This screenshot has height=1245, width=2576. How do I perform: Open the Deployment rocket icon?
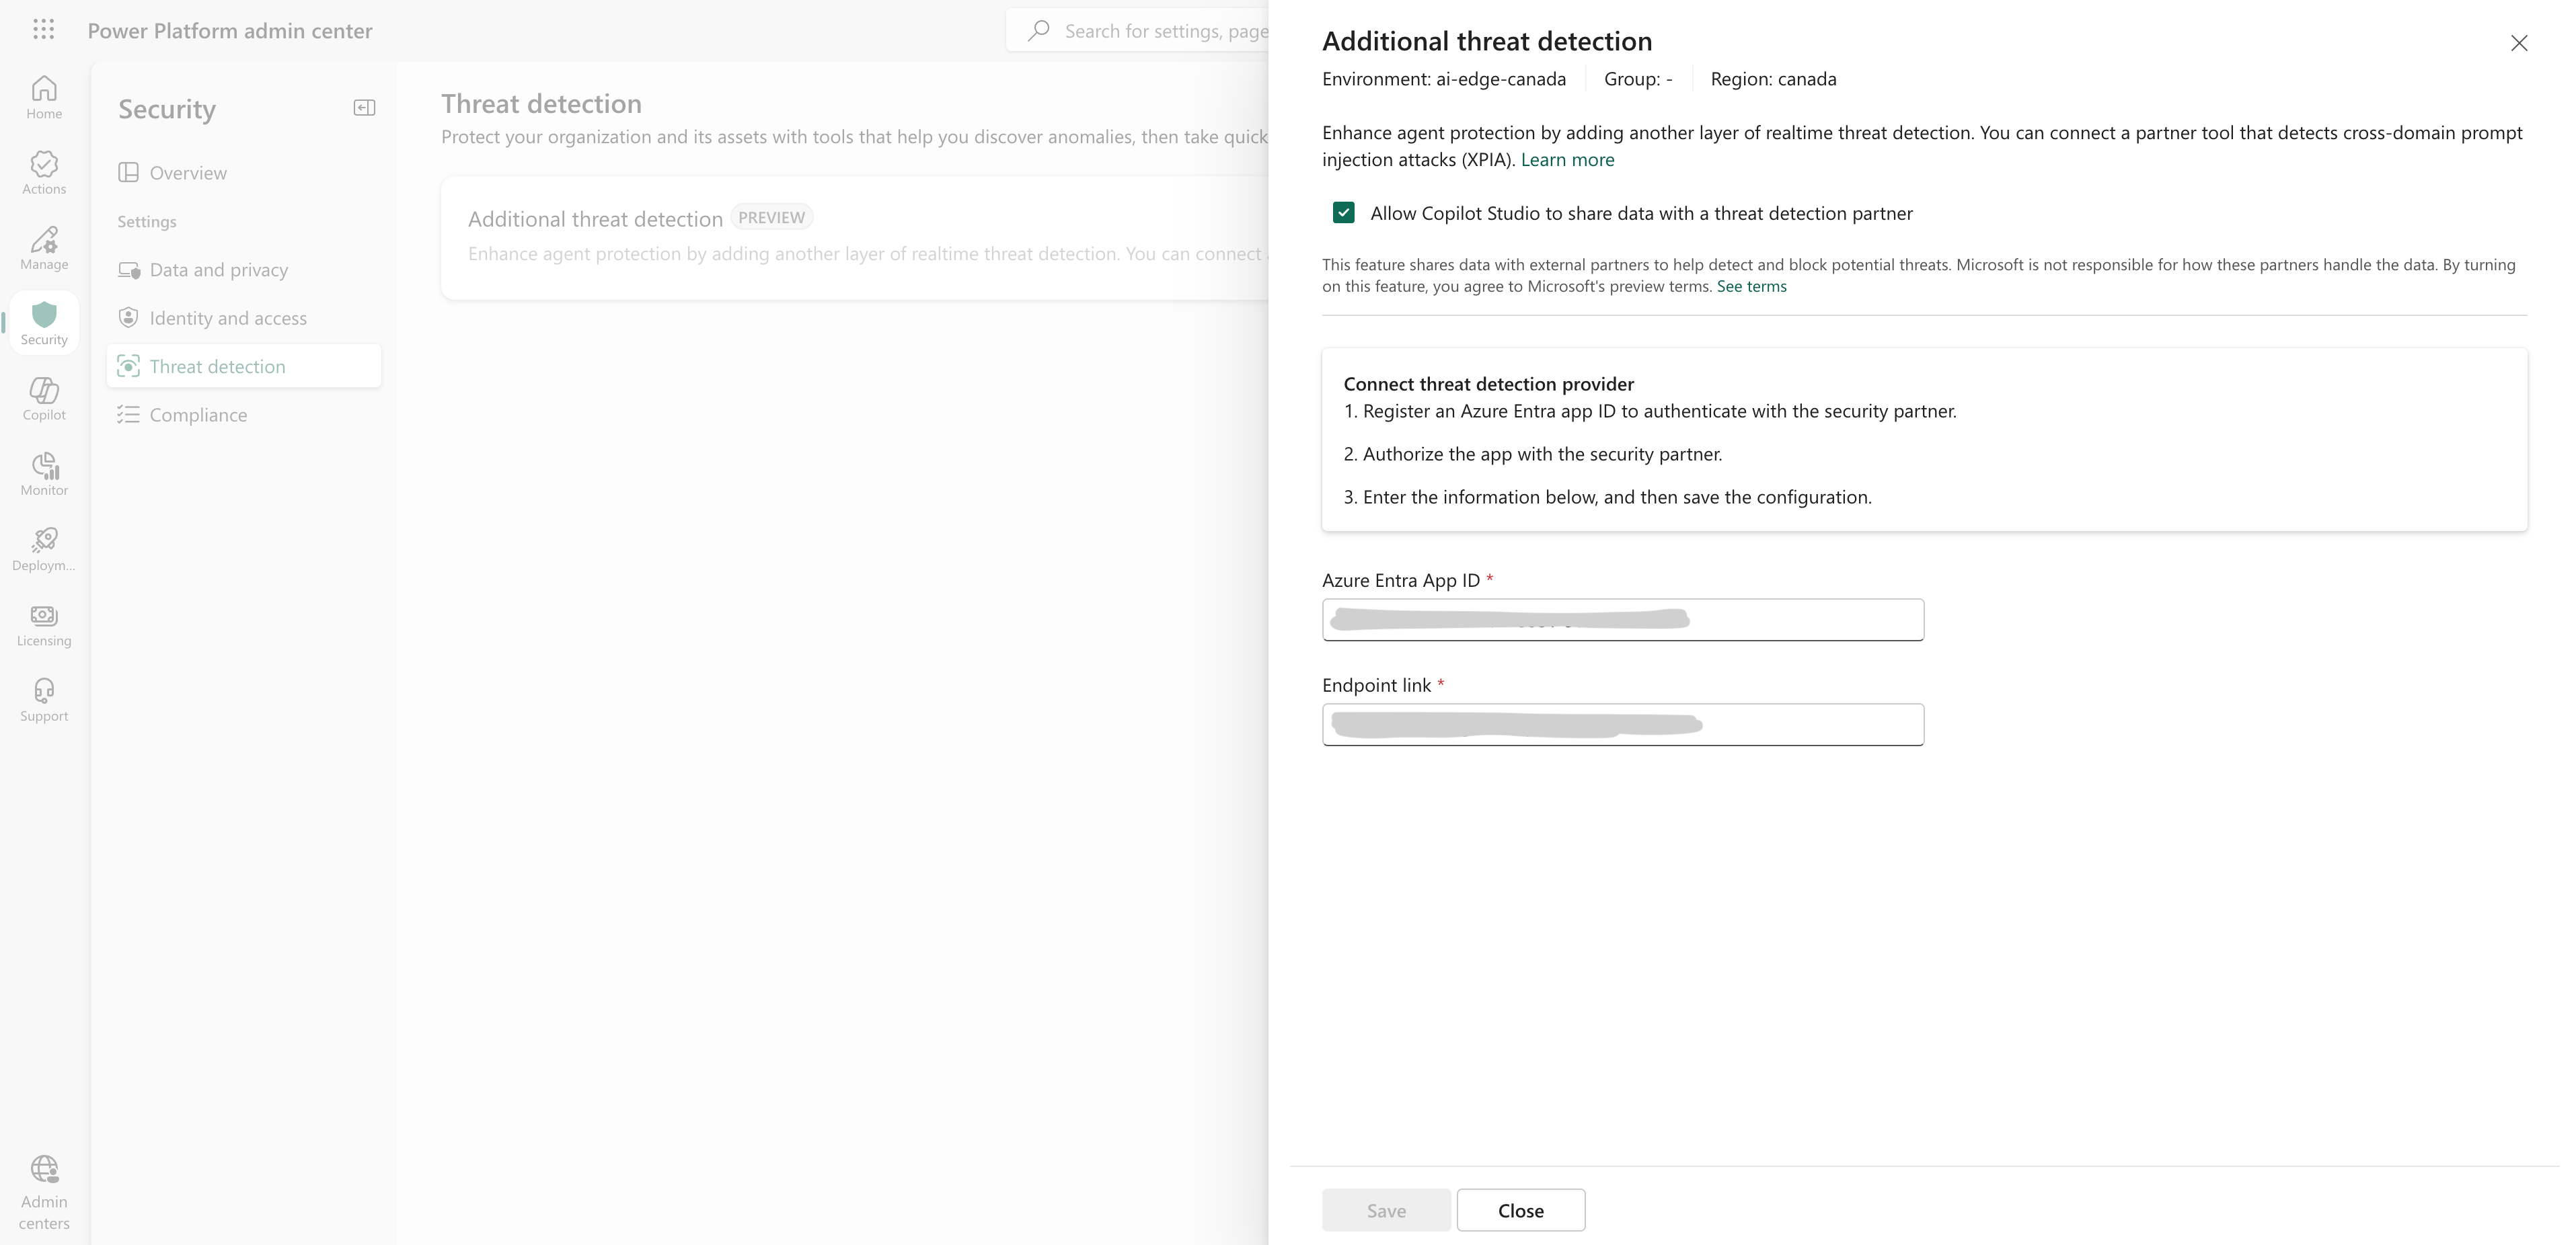[x=44, y=549]
